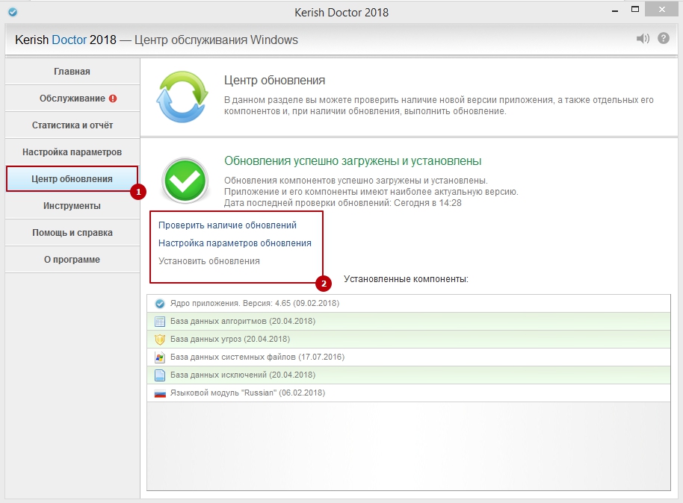Image resolution: width=683 pixels, height=503 pixels.
Task: Maximize the Kerish Doctor window
Action: click(635, 10)
